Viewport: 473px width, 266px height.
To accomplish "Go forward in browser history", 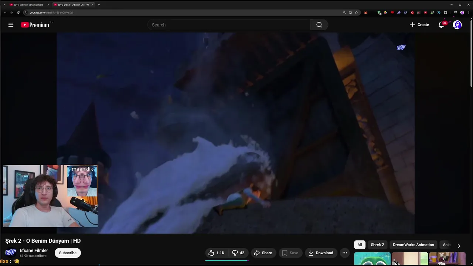I will coord(11,13).
